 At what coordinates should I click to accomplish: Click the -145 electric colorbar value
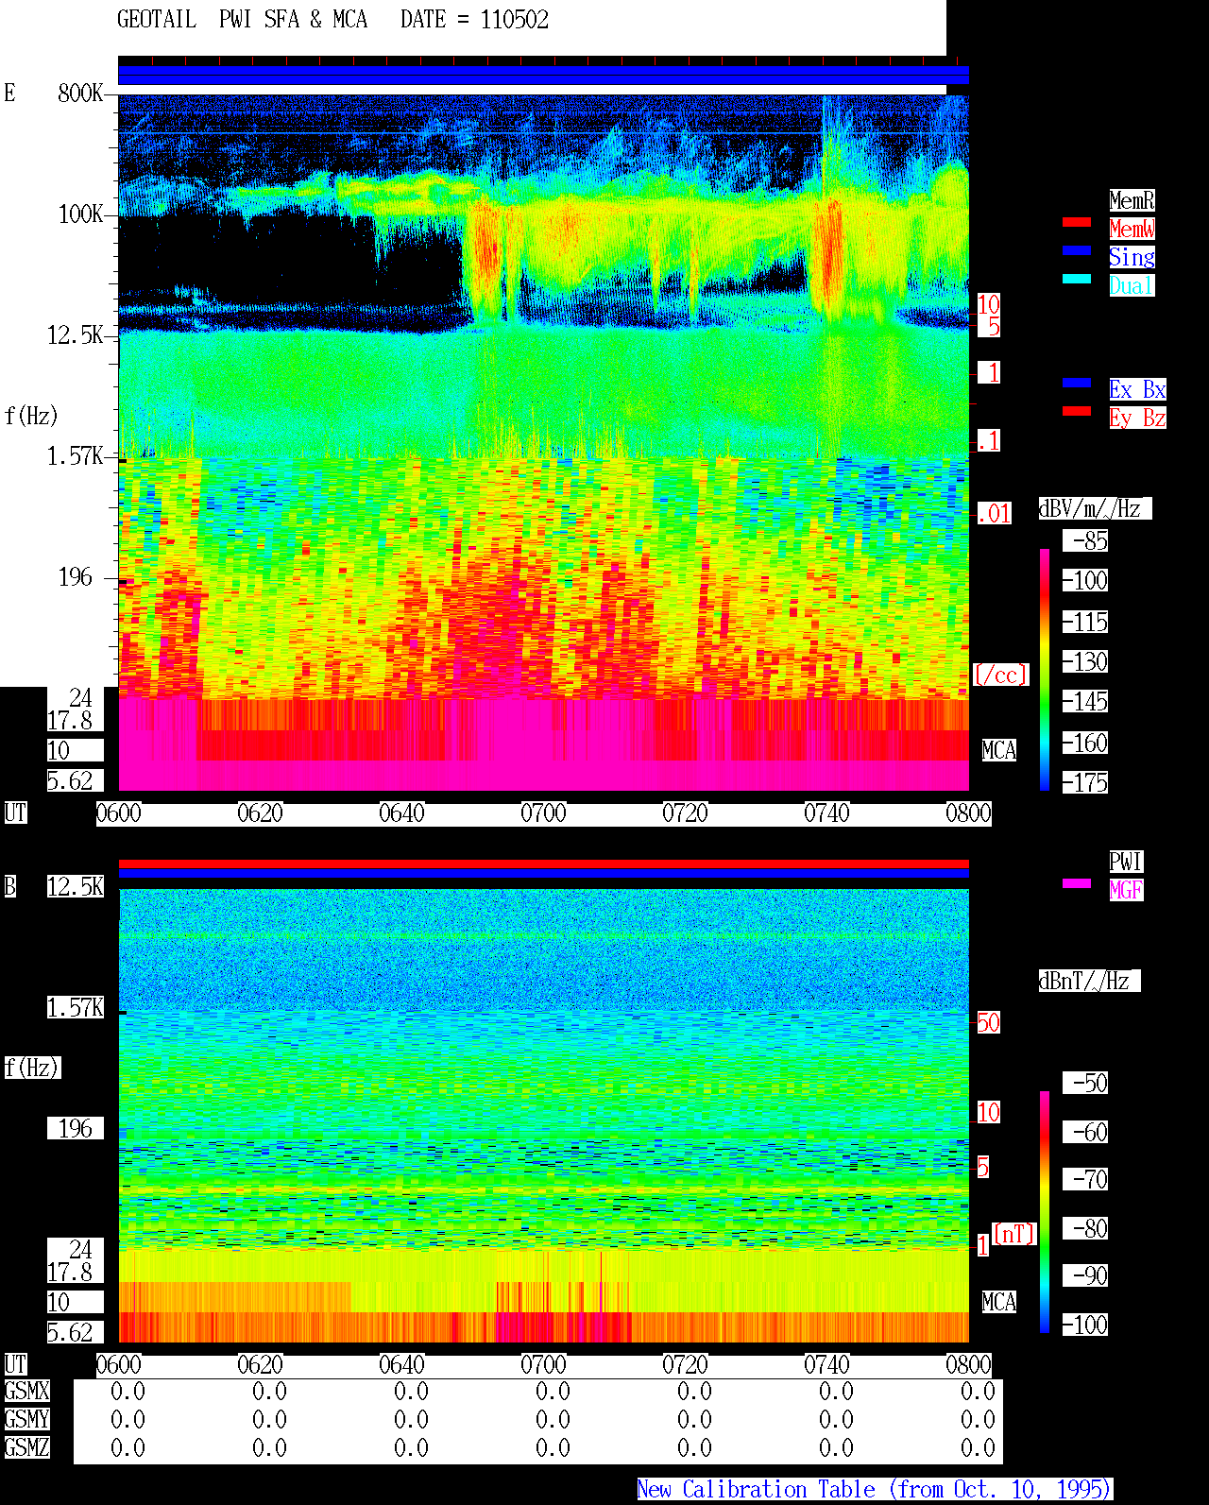(1086, 702)
